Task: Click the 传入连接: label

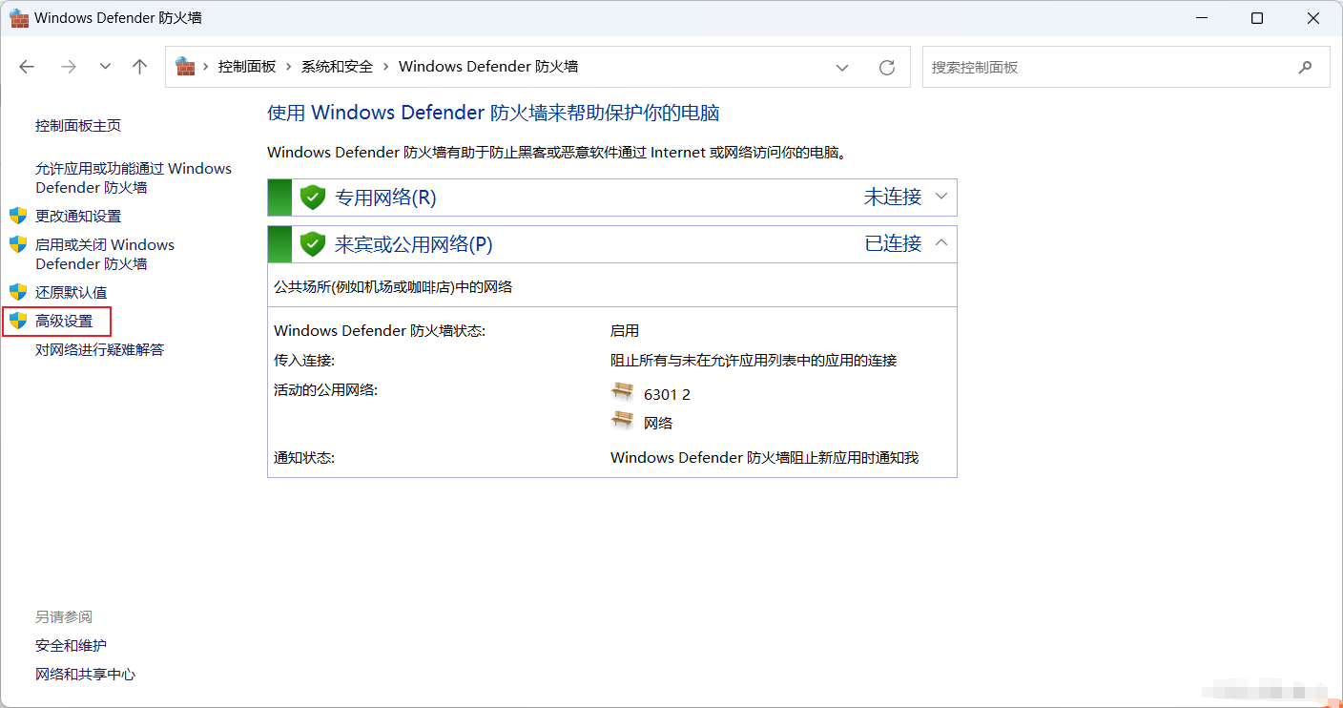Action: pos(304,361)
